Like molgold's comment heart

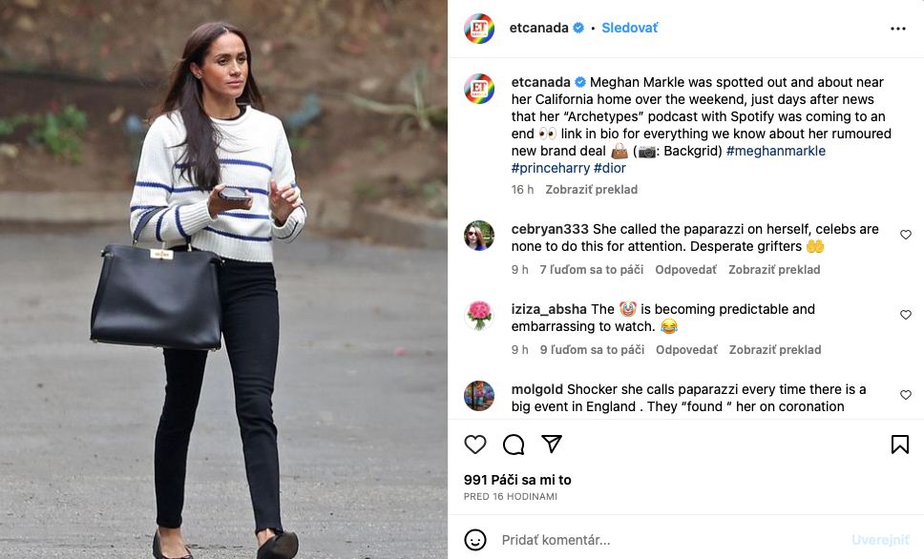(906, 395)
